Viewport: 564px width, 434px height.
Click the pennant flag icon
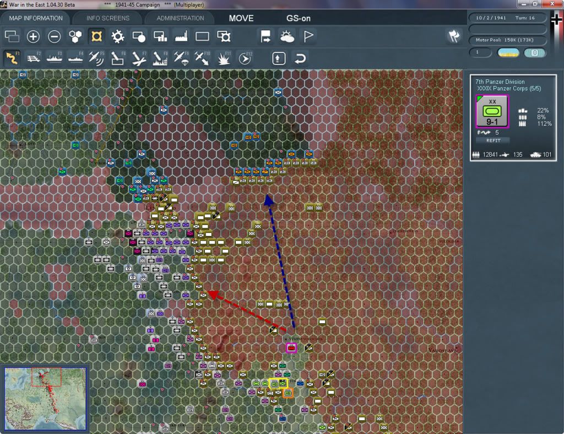[x=308, y=36]
